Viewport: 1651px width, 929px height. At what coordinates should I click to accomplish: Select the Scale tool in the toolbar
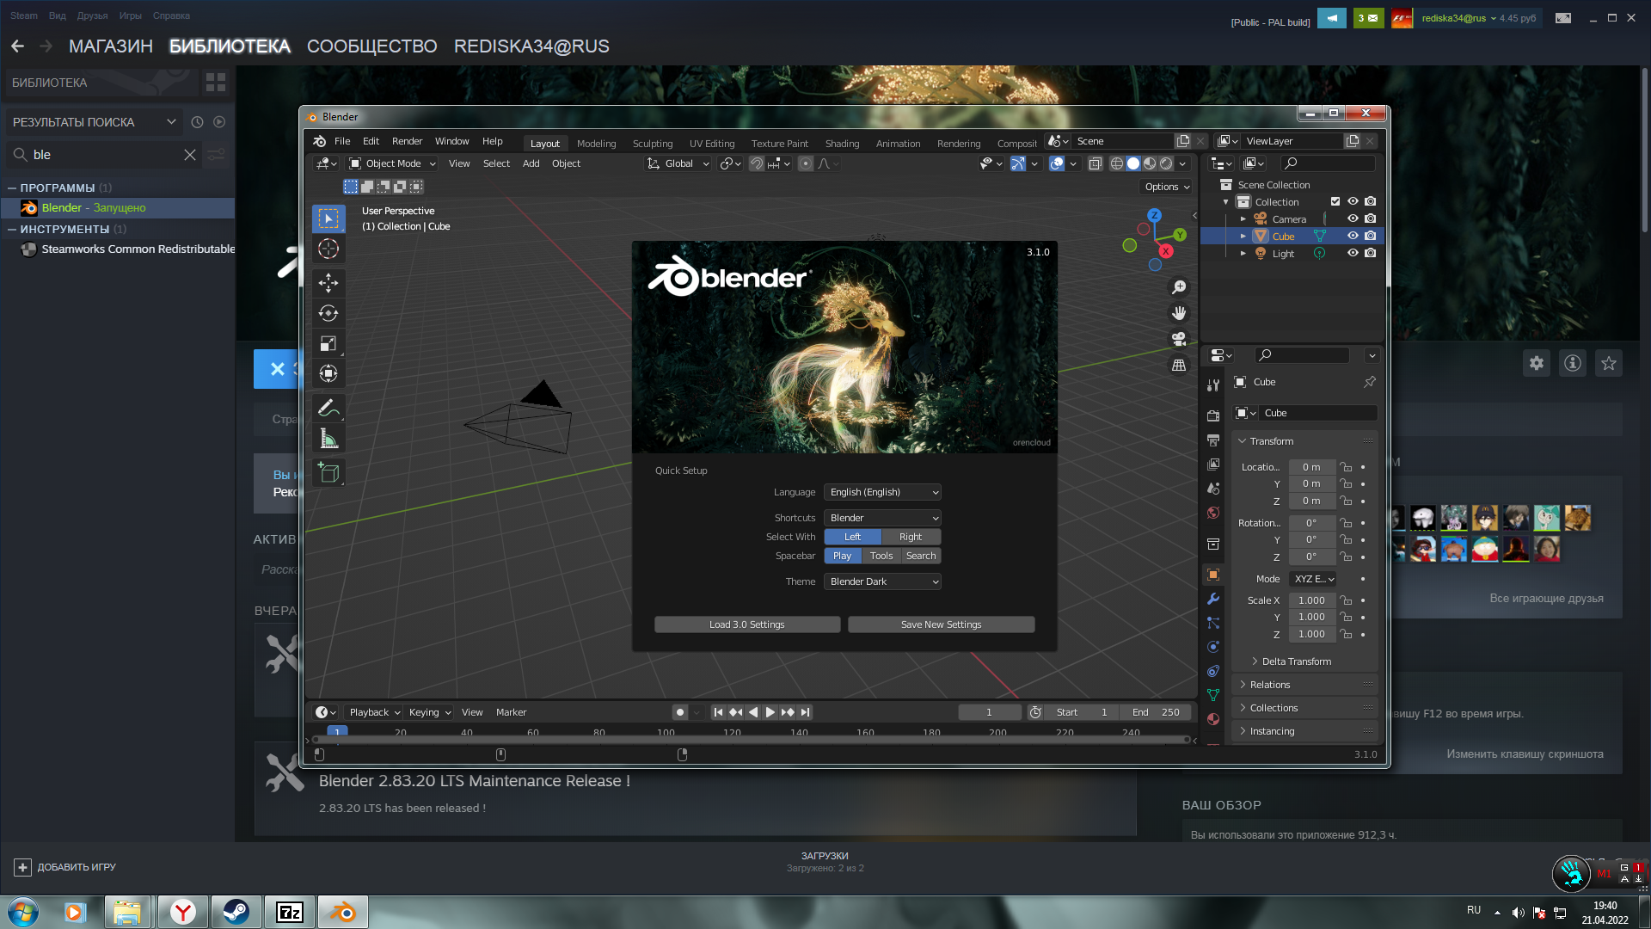pyautogui.click(x=328, y=343)
